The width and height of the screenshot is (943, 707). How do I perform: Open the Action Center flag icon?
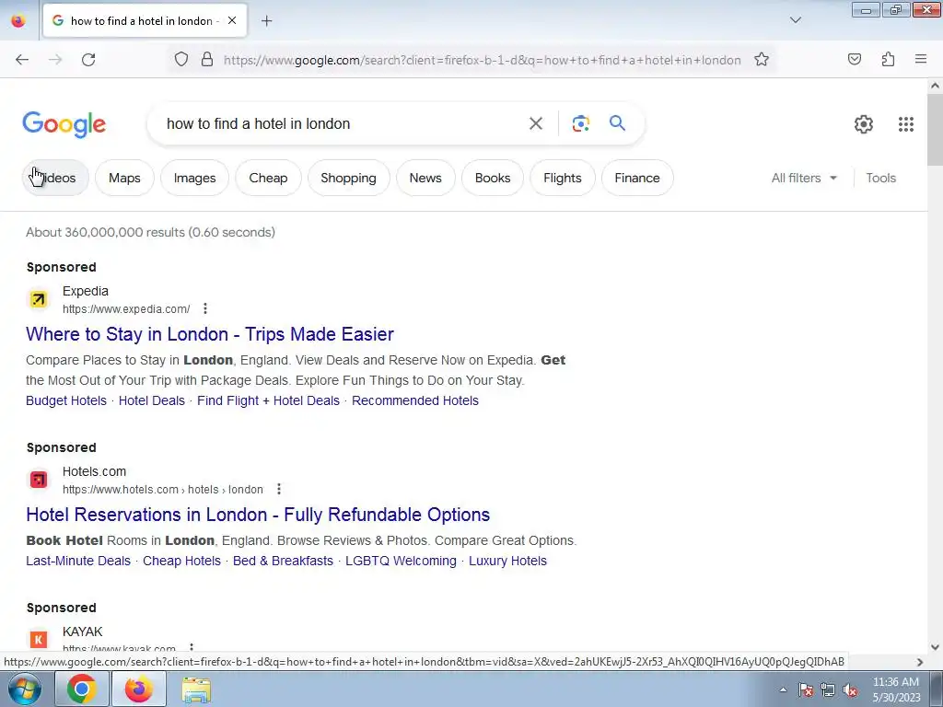pos(805,690)
